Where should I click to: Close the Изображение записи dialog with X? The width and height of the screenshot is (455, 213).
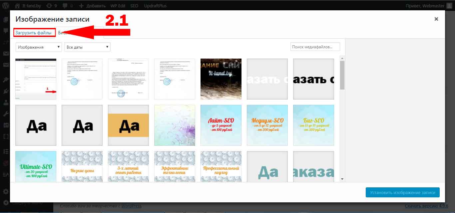pyautogui.click(x=436, y=19)
